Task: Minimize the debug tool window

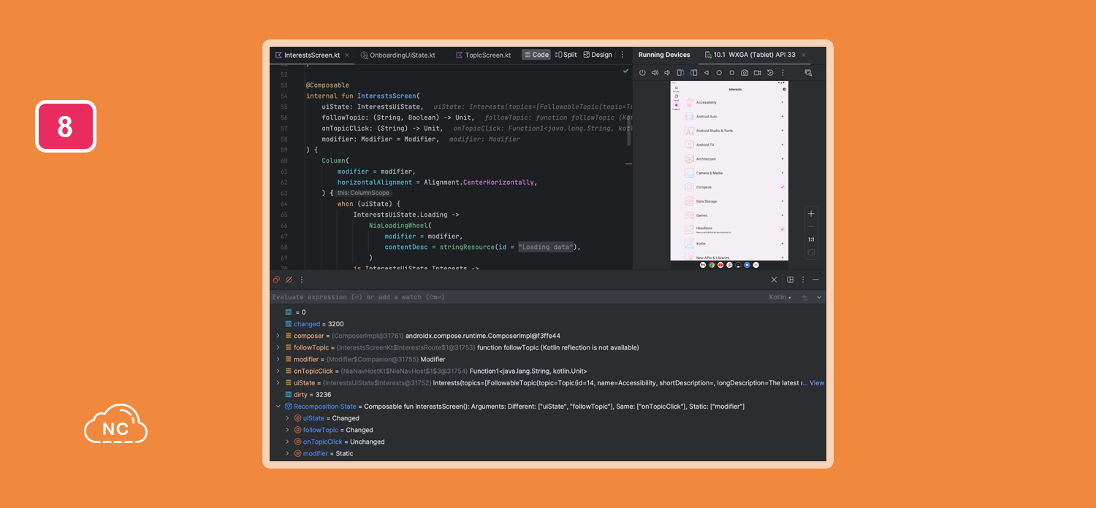Action: click(816, 280)
